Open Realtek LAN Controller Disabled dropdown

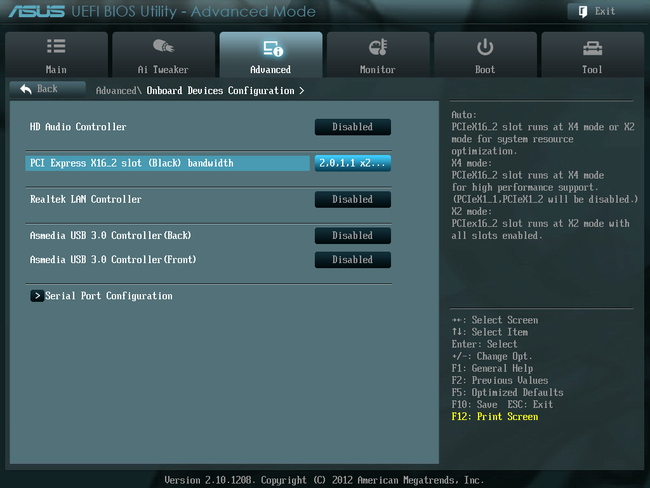(x=353, y=199)
